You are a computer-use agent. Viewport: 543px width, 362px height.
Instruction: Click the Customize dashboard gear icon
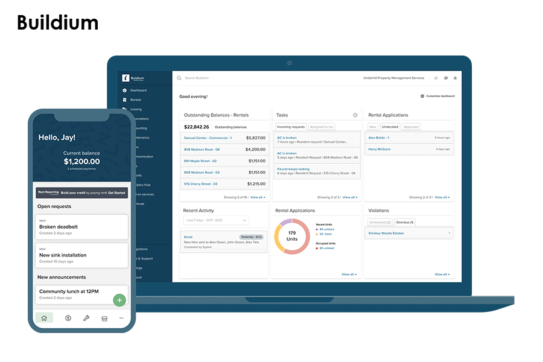click(422, 96)
